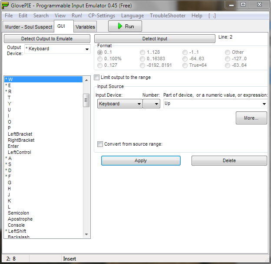Select the Other format radio button
The image size is (271, 264).
coord(228,52)
